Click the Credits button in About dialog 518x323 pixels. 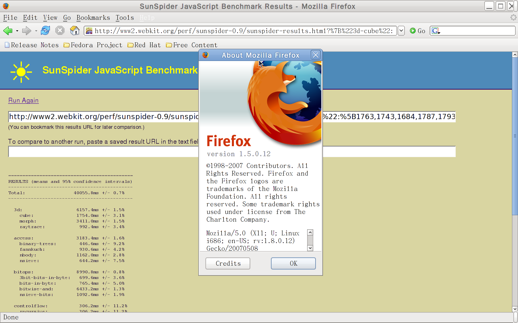click(x=228, y=263)
